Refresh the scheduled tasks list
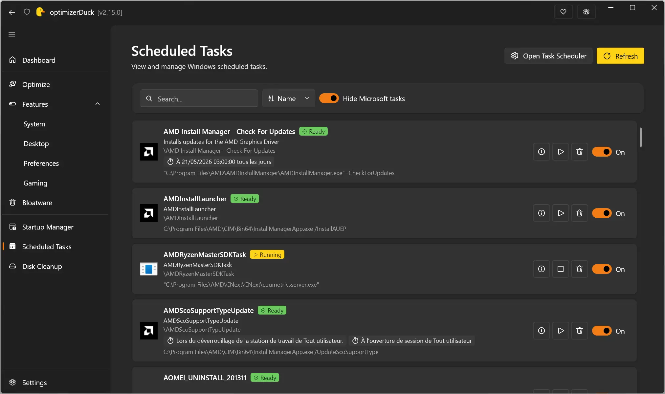This screenshot has height=394, width=665. click(x=620, y=56)
